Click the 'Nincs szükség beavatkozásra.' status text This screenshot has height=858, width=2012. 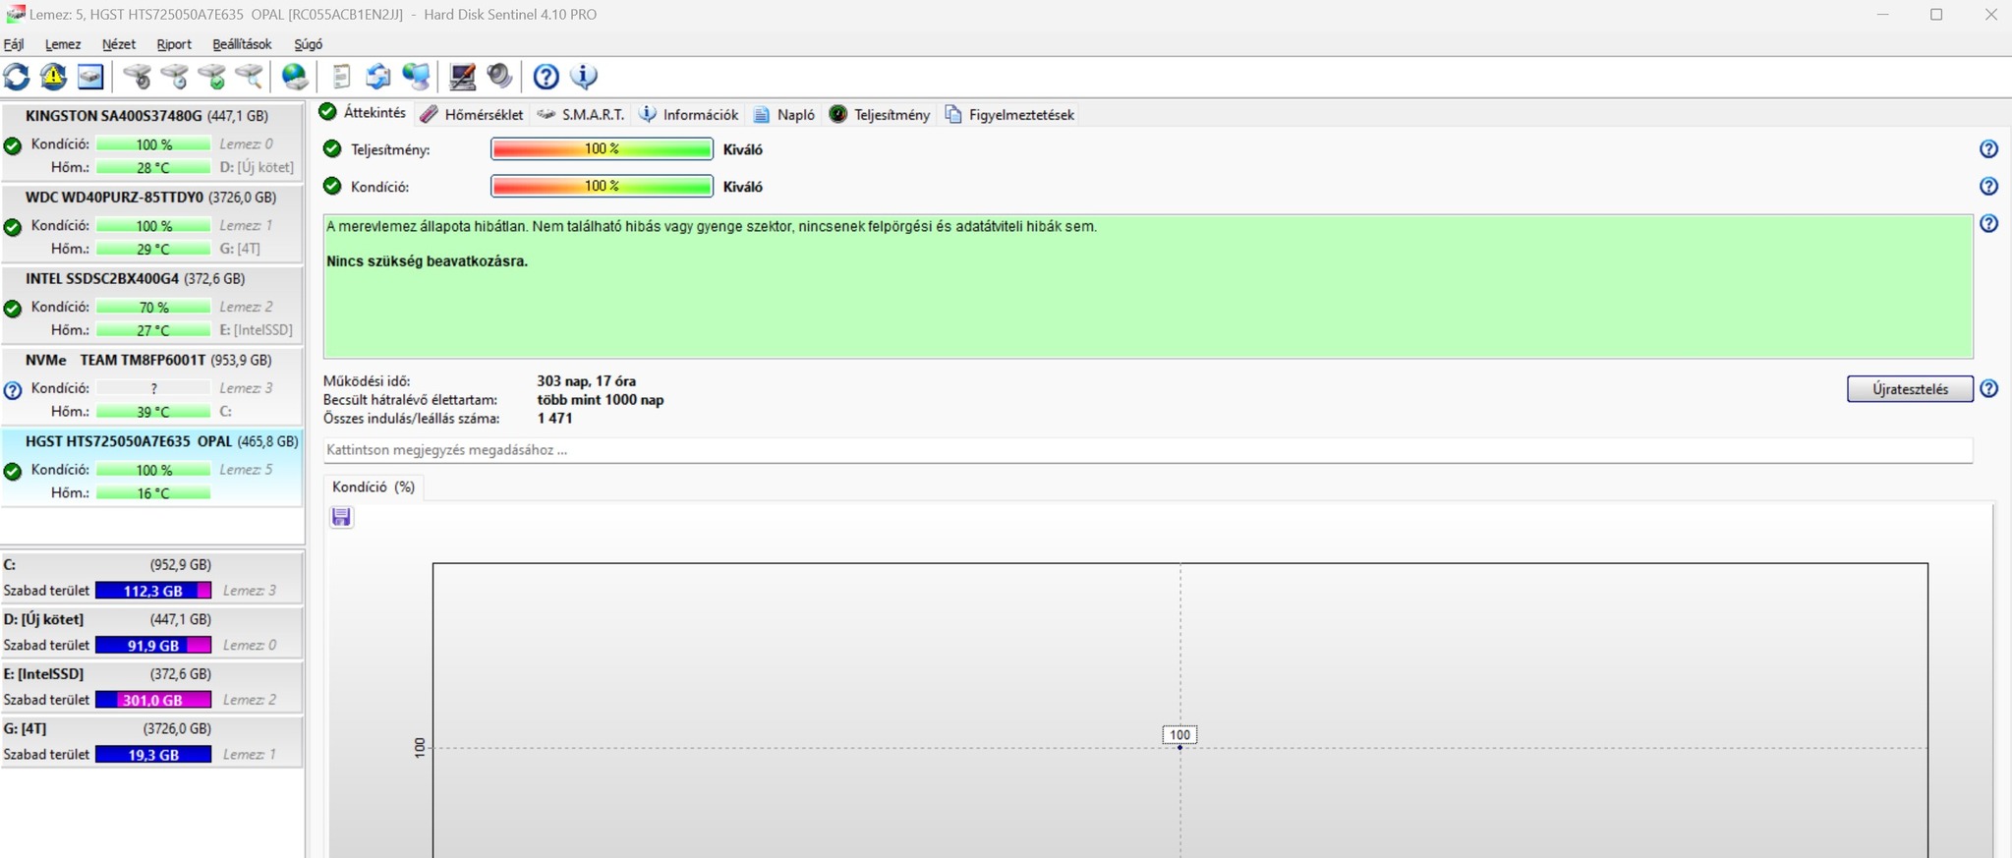427,261
